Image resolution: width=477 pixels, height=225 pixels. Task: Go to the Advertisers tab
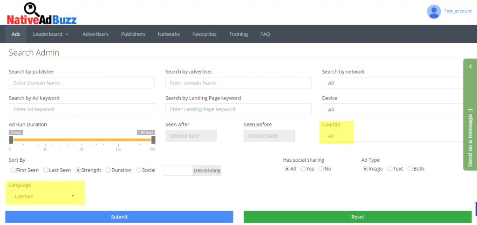[x=95, y=34]
